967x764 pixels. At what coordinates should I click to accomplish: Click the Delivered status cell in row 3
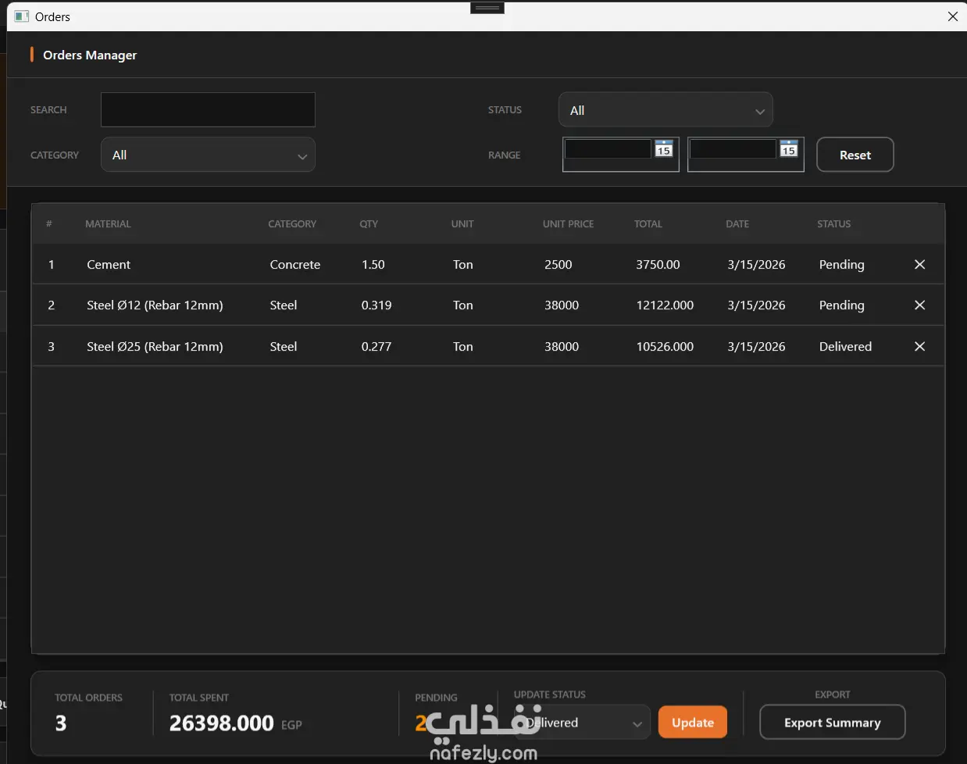coord(845,347)
